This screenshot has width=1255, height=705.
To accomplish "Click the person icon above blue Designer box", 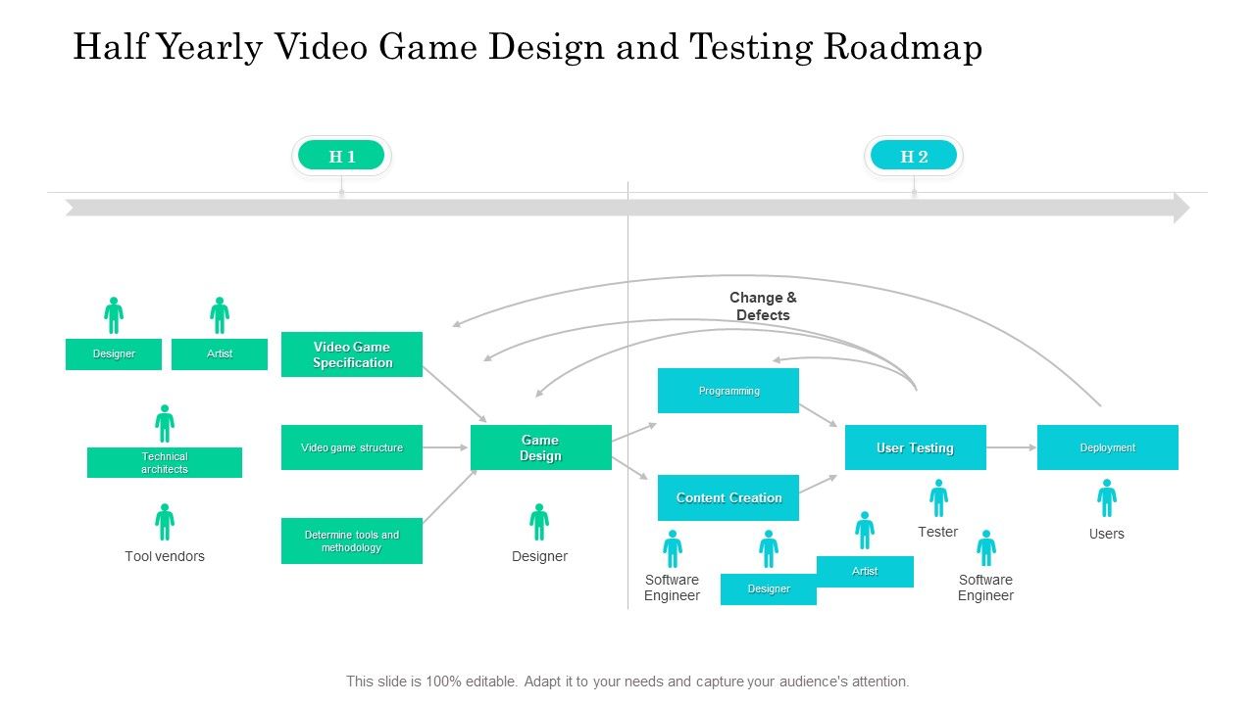I will [769, 549].
